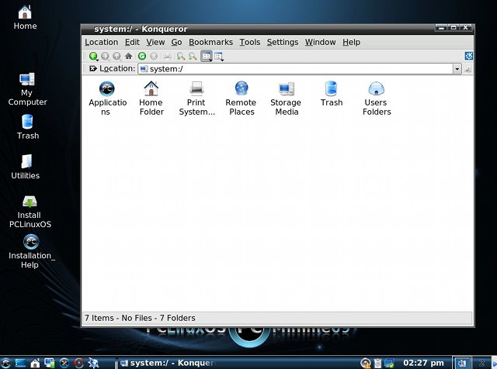Select the Install PCLinuxOS desktop icon
The width and height of the screenshot is (497, 369).
[30, 212]
